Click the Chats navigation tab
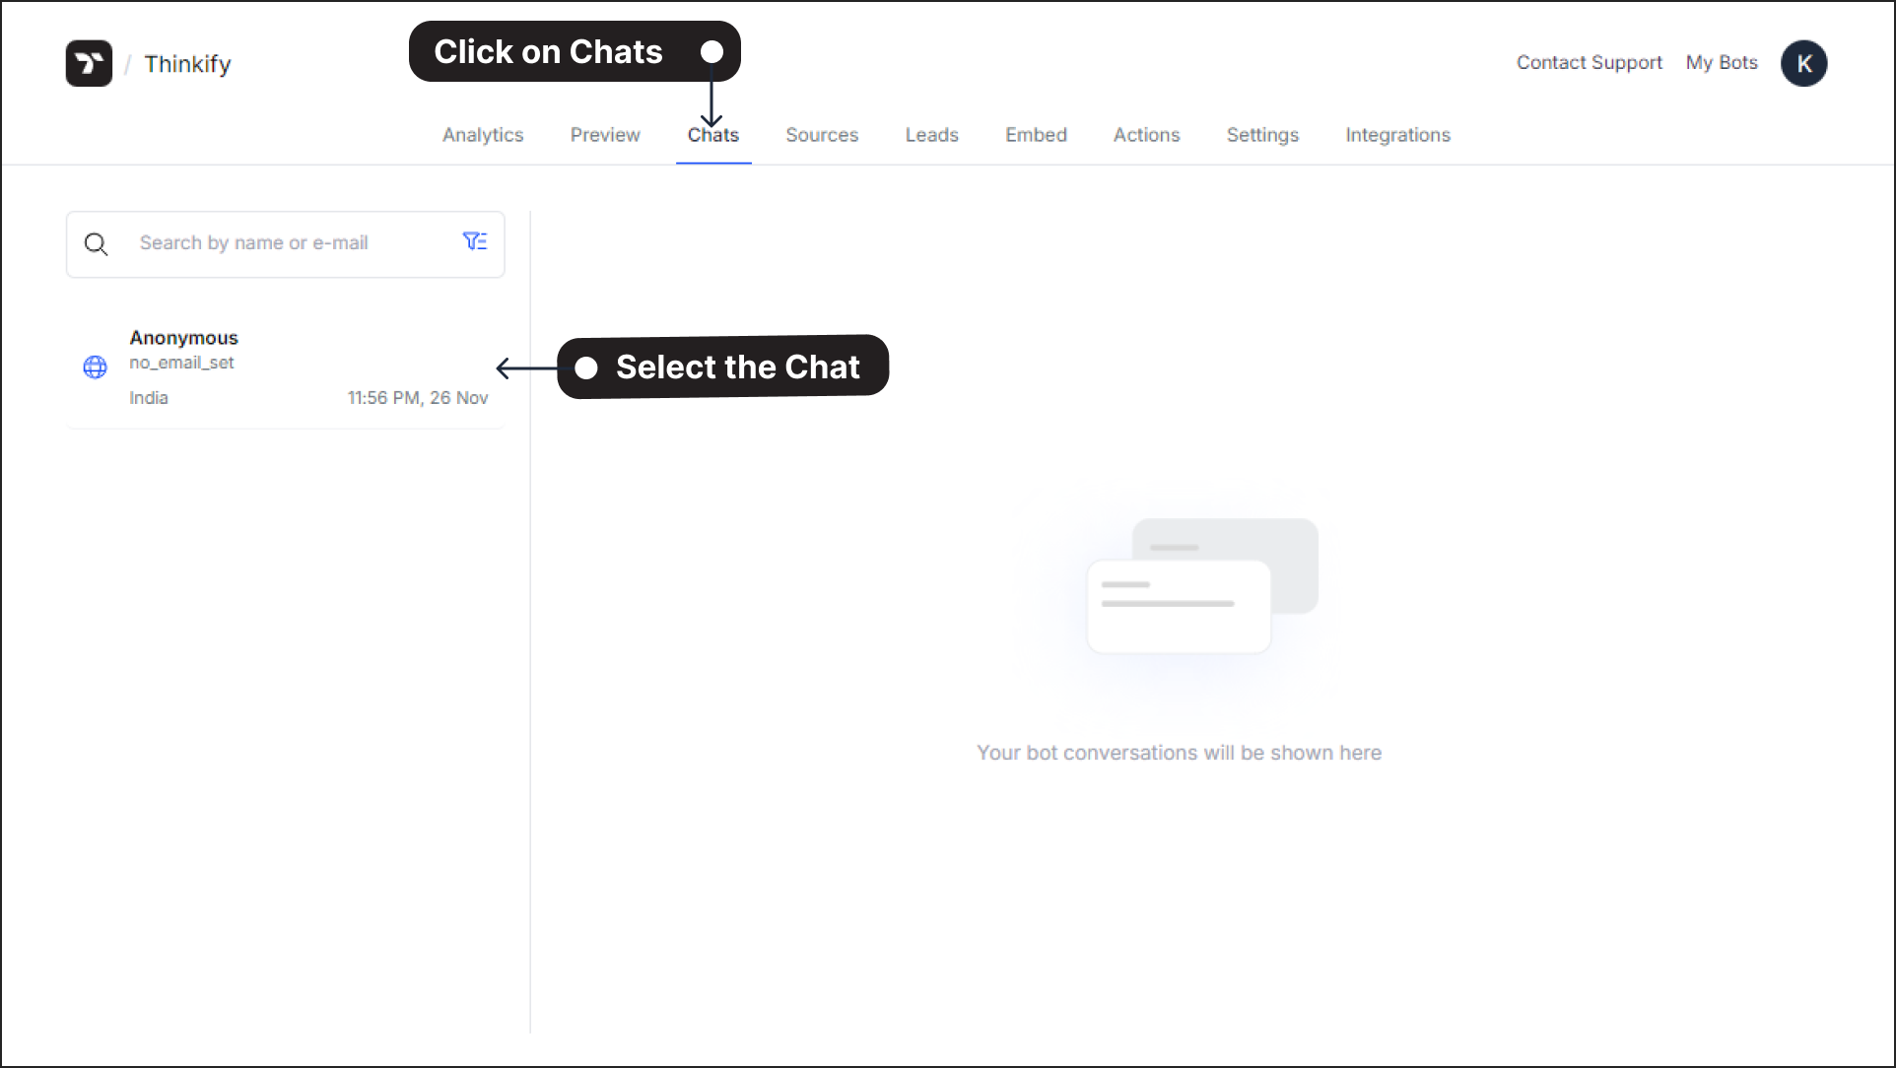1896x1068 pixels. click(712, 134)
